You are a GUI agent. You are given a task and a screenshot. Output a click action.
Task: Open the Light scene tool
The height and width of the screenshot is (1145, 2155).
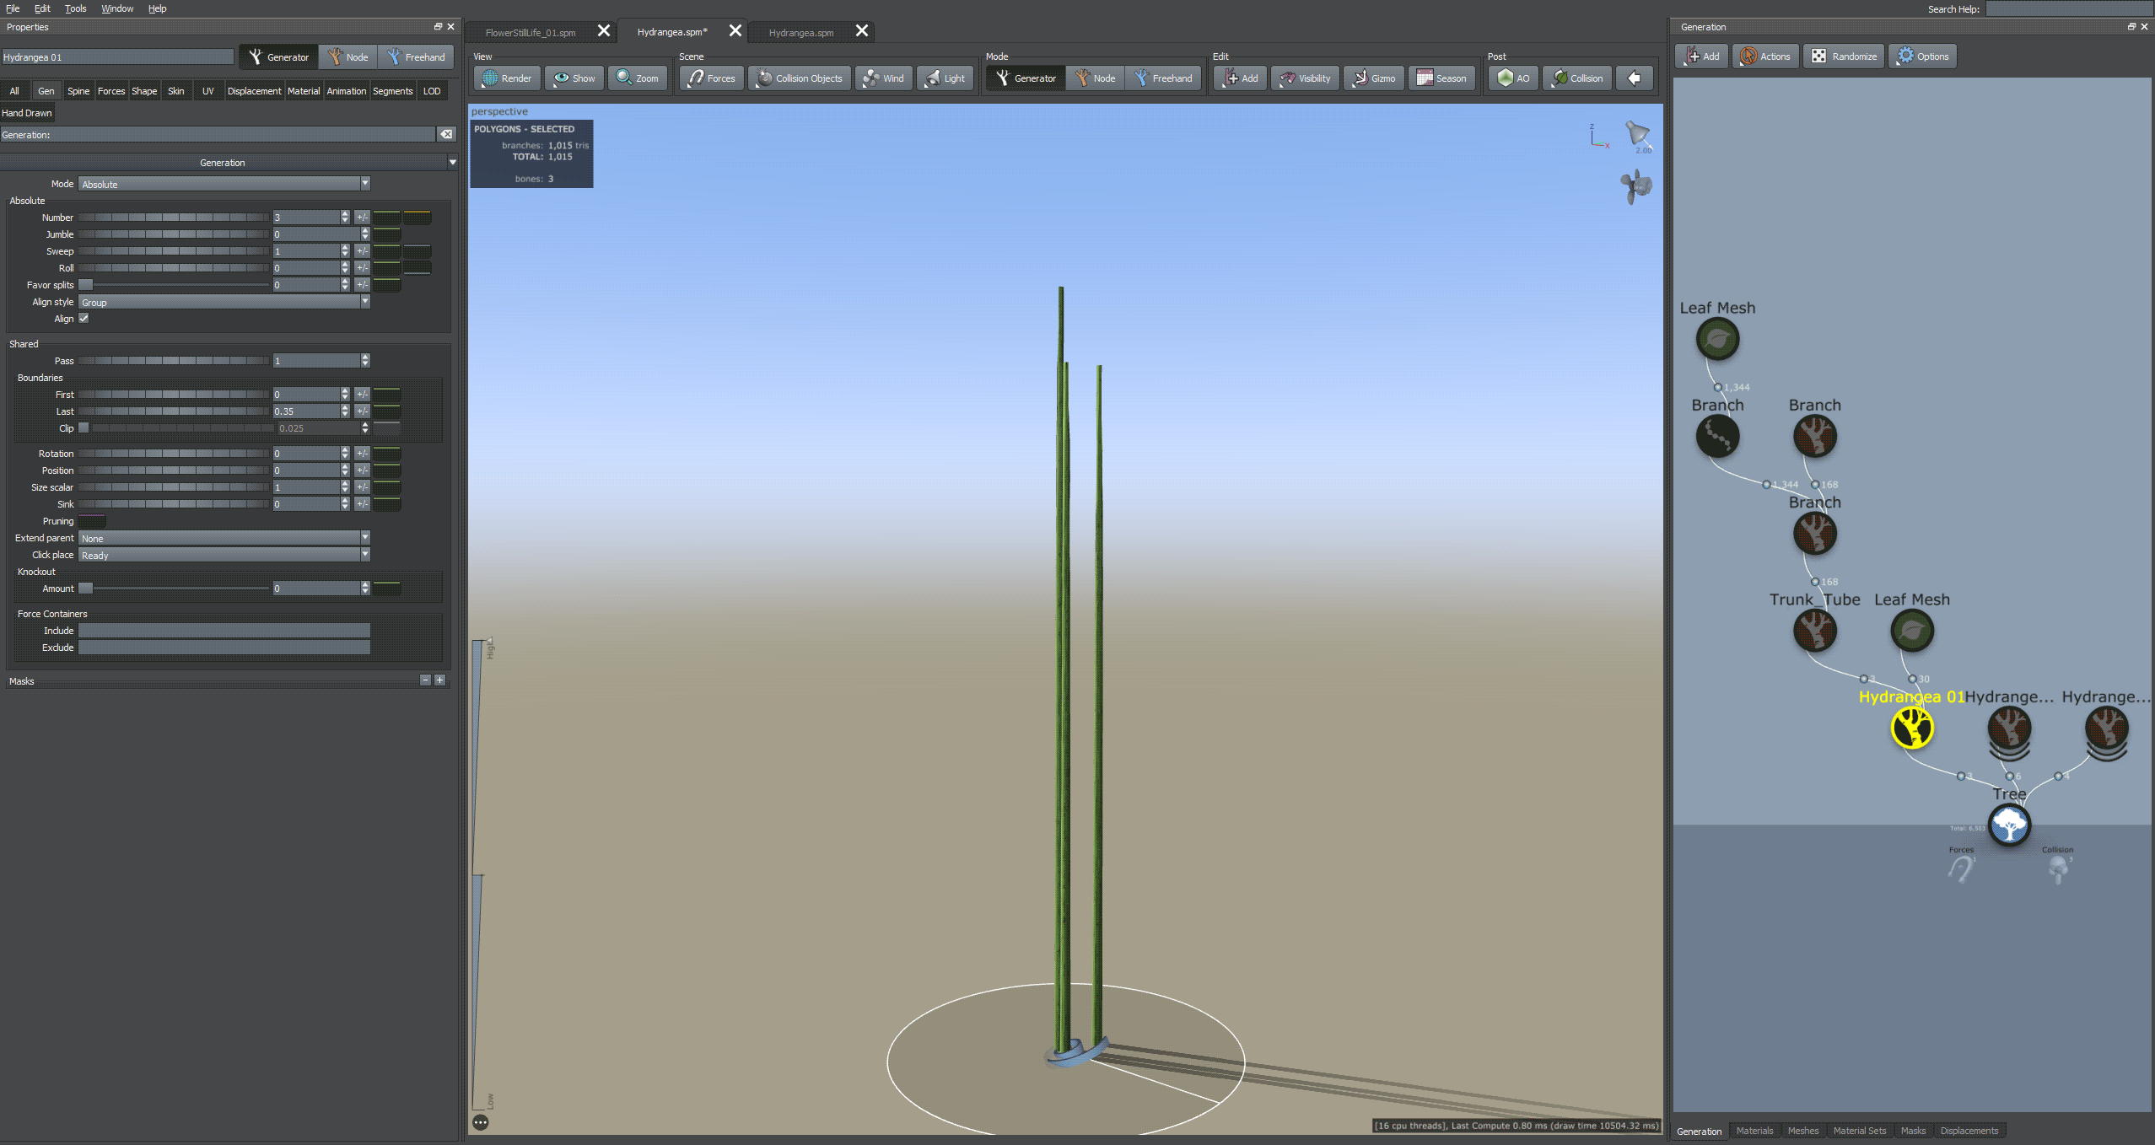945,78
